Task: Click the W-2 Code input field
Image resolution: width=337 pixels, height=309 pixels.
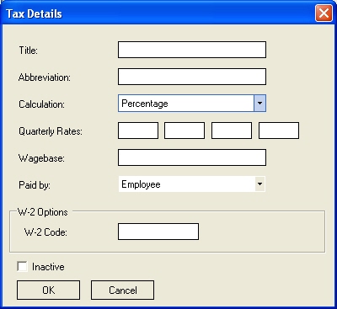Action: 158,232
